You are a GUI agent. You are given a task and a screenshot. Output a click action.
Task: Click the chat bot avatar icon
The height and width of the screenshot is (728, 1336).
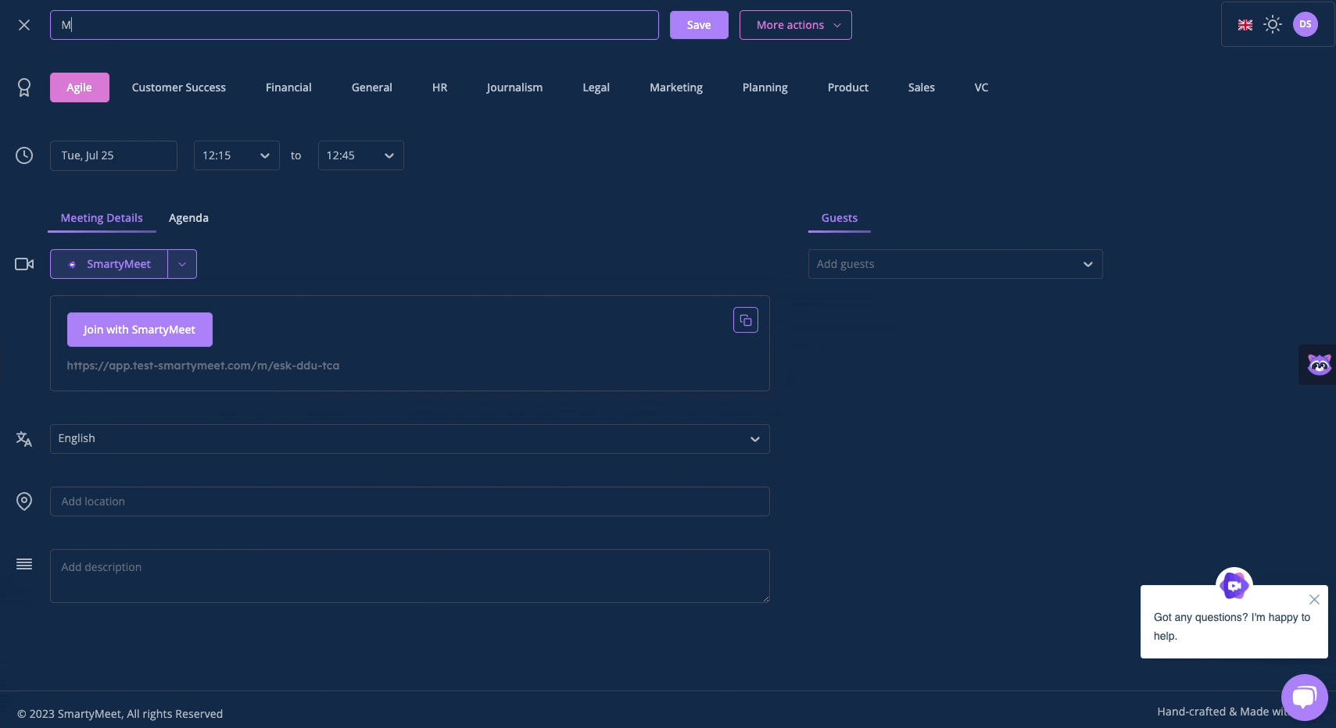point(1234,585)
